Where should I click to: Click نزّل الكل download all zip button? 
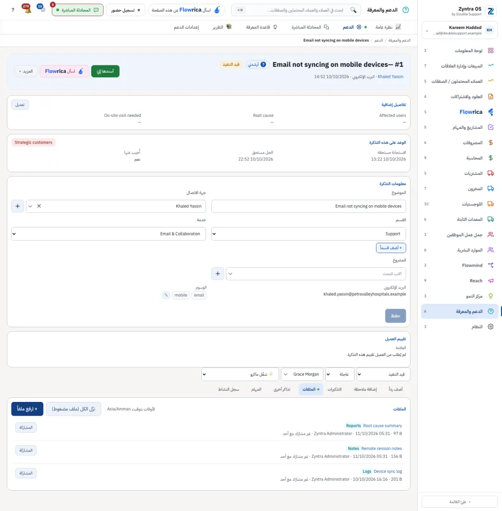(x=73, y=409)
